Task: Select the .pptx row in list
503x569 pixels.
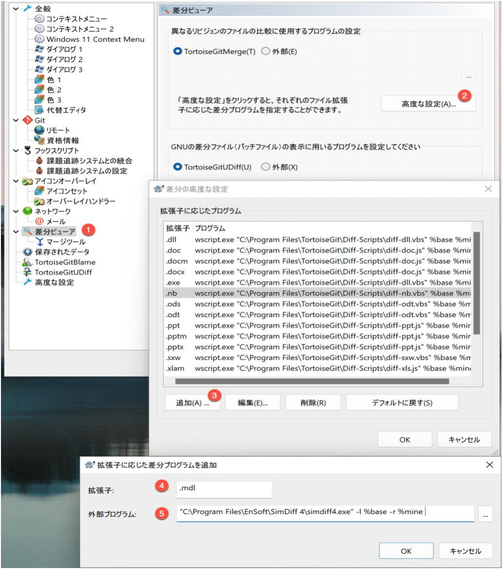Action: pyautogui.click(x=317, y=347)
